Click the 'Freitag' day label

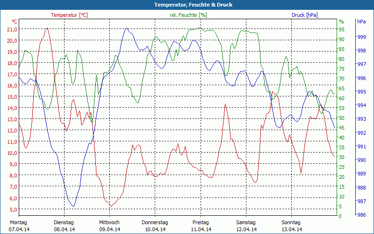(x=201, y=223)
